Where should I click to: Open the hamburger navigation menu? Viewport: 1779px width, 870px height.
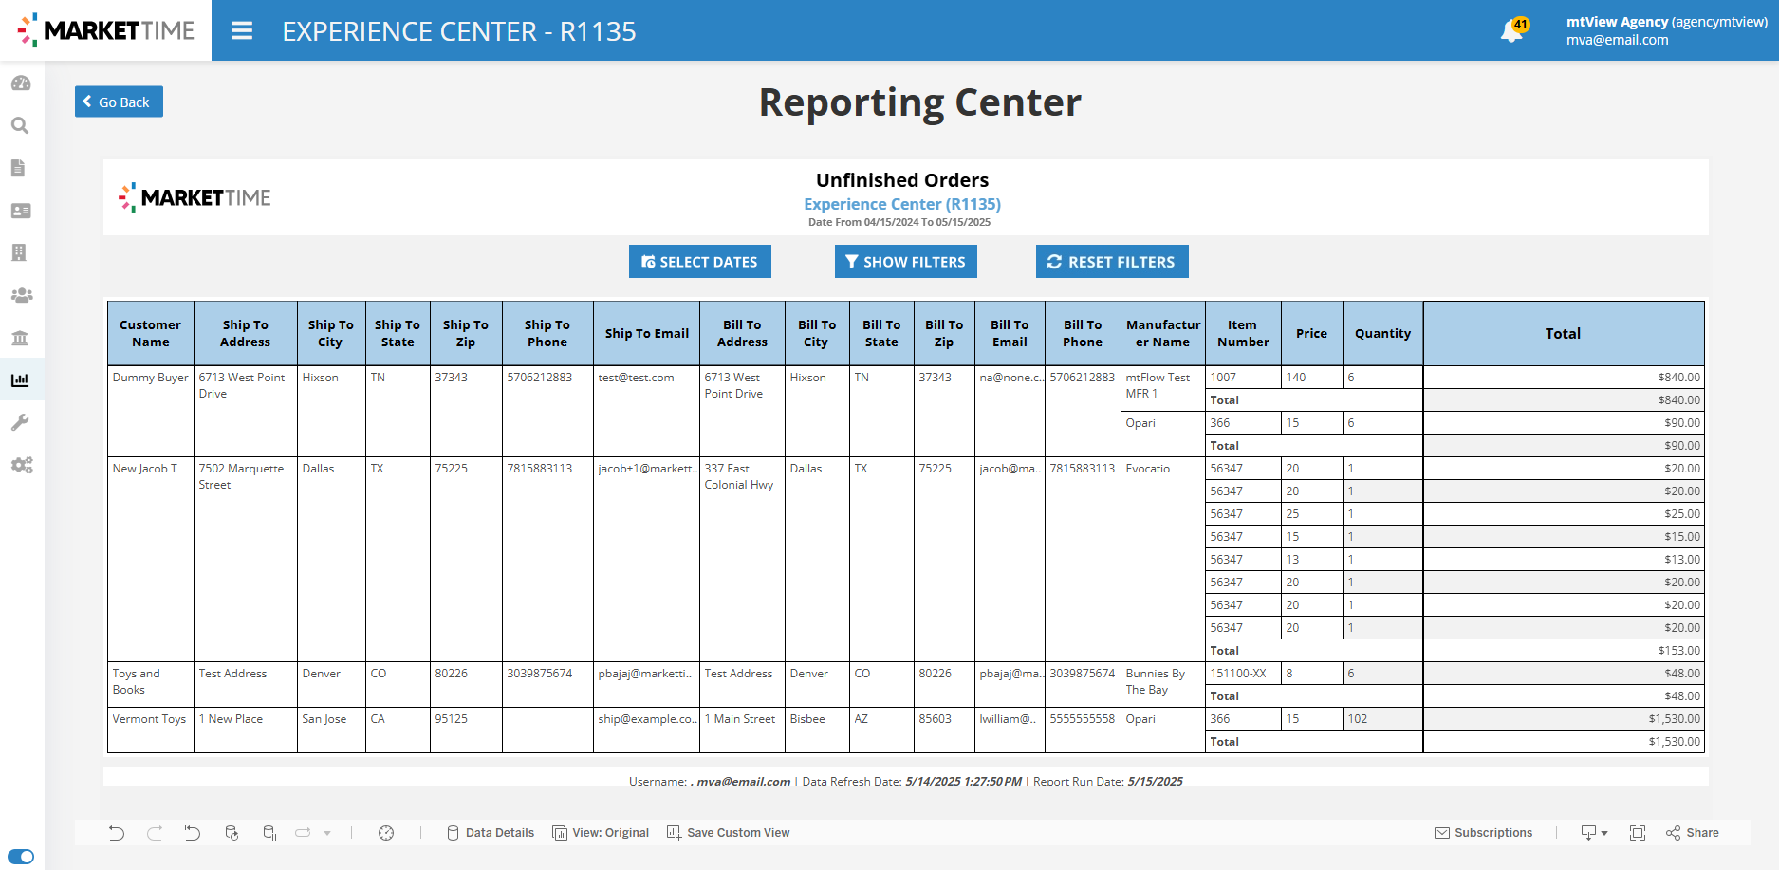click(x=242, y=31)
